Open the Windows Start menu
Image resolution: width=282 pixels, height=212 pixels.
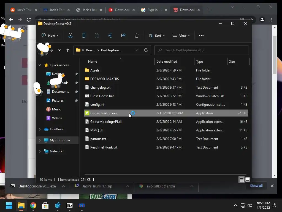pos(9,205)
